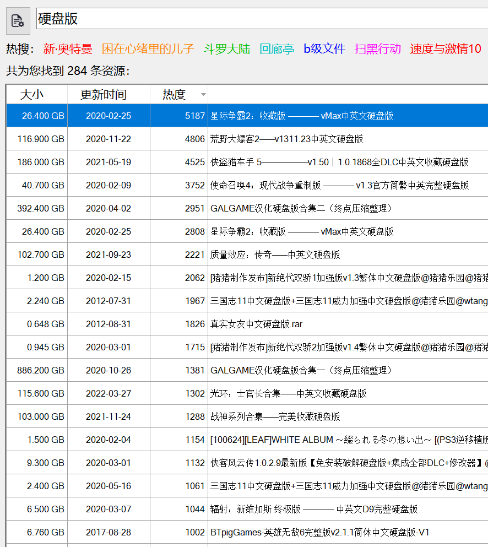Select row GALGAME汉化硬盘版合集一

point(247,370)
